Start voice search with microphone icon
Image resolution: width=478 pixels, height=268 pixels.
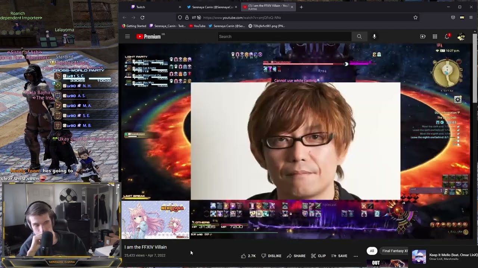374,36
